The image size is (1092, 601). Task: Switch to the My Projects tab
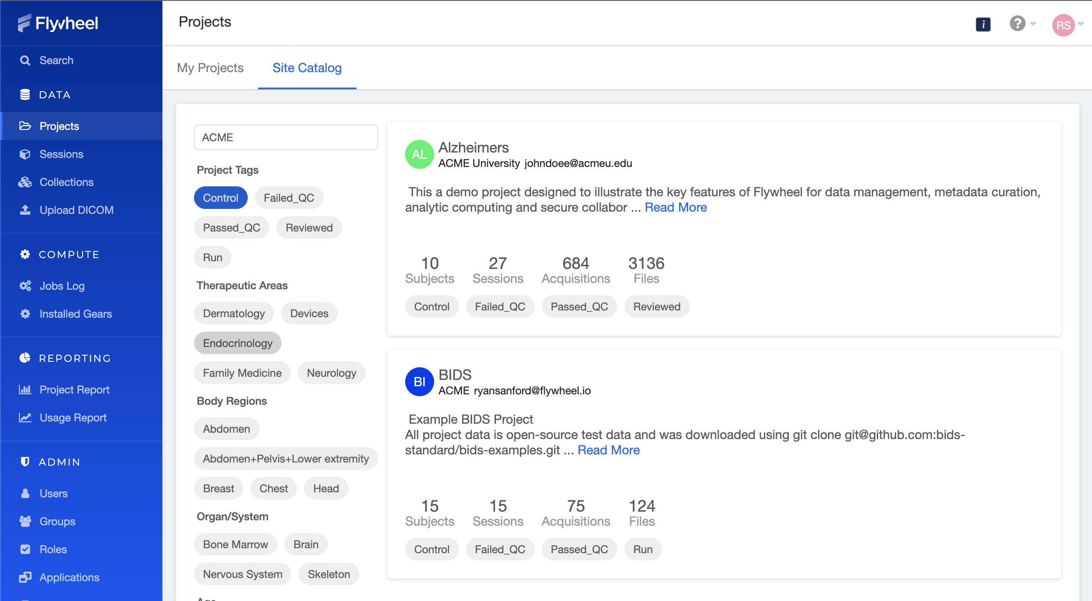pyautogui.click(x=210, y=68)
